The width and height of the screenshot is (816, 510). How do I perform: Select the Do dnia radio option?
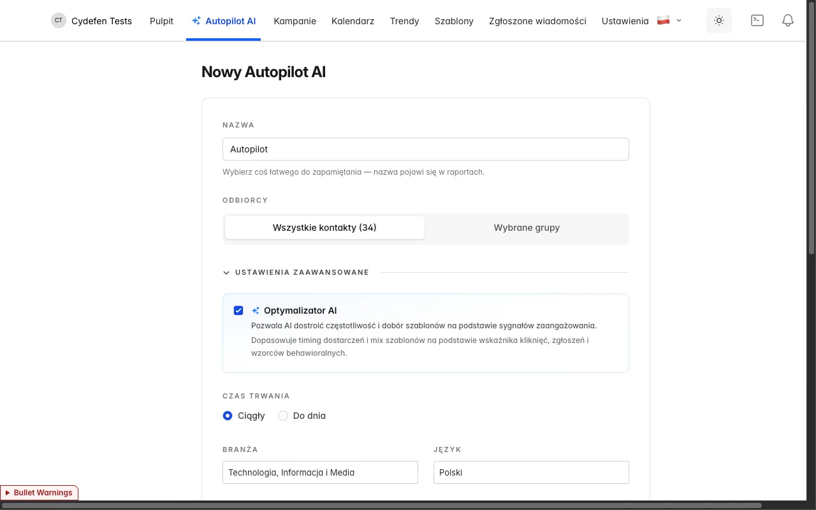283,416
